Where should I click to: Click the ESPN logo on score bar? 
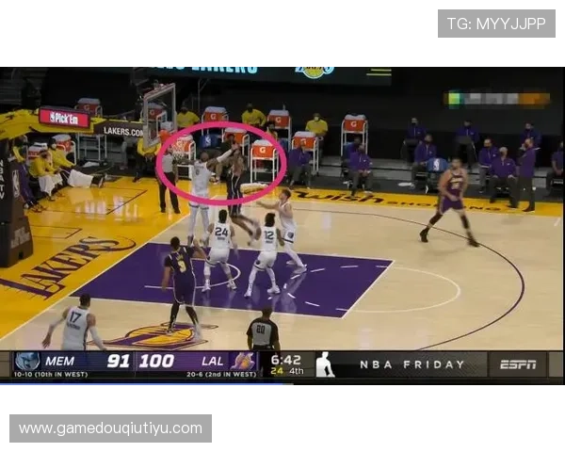[517, 364]
